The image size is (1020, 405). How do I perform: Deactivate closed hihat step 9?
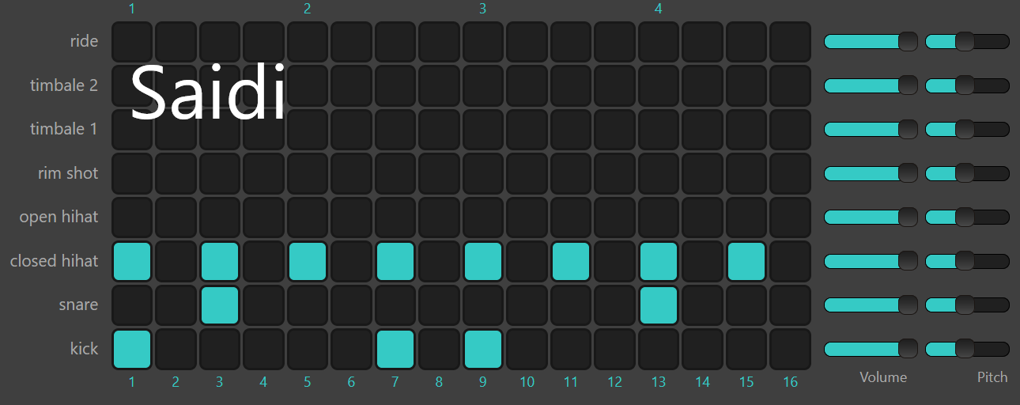[x=482, y=261]
